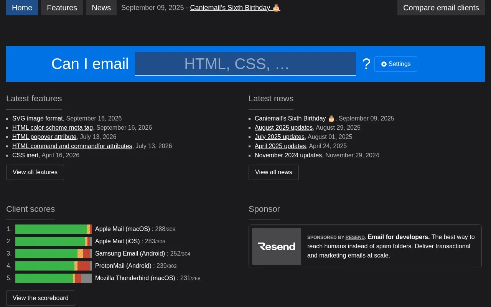
Task: Click Samsung Email (Android) score bar
Action: 54,254
